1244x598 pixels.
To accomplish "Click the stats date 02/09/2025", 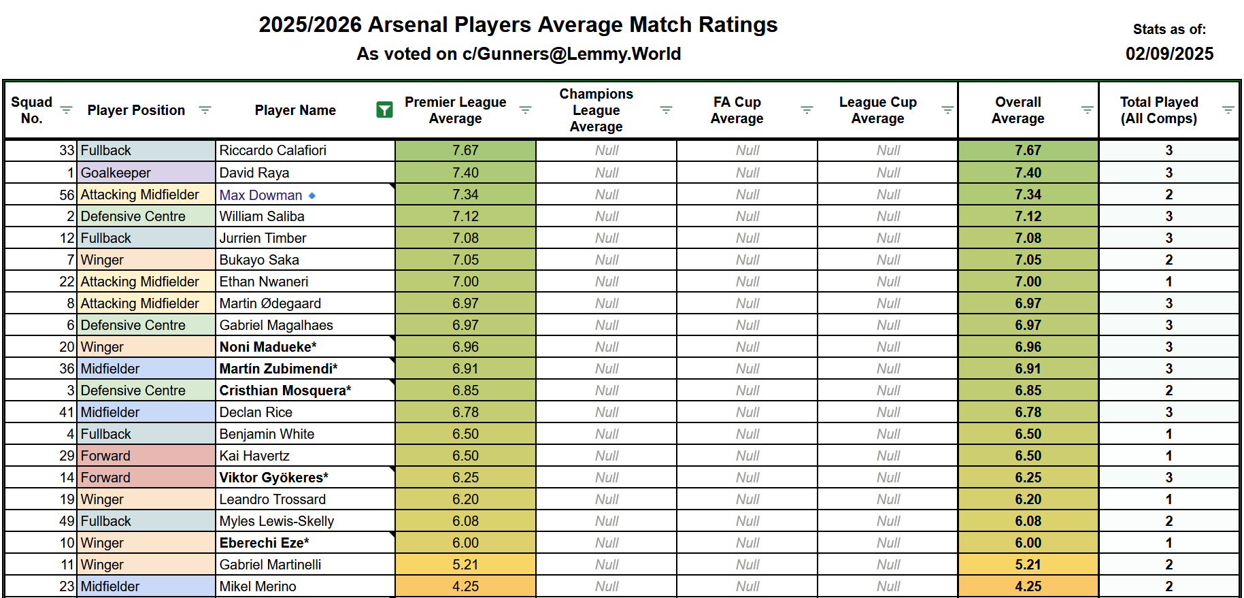I will pos(1169,54).
